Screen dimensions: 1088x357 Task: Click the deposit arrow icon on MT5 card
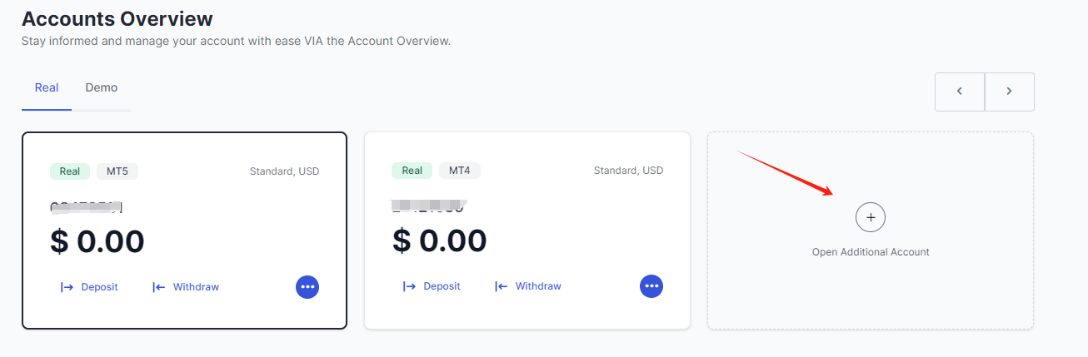[67, 287]
